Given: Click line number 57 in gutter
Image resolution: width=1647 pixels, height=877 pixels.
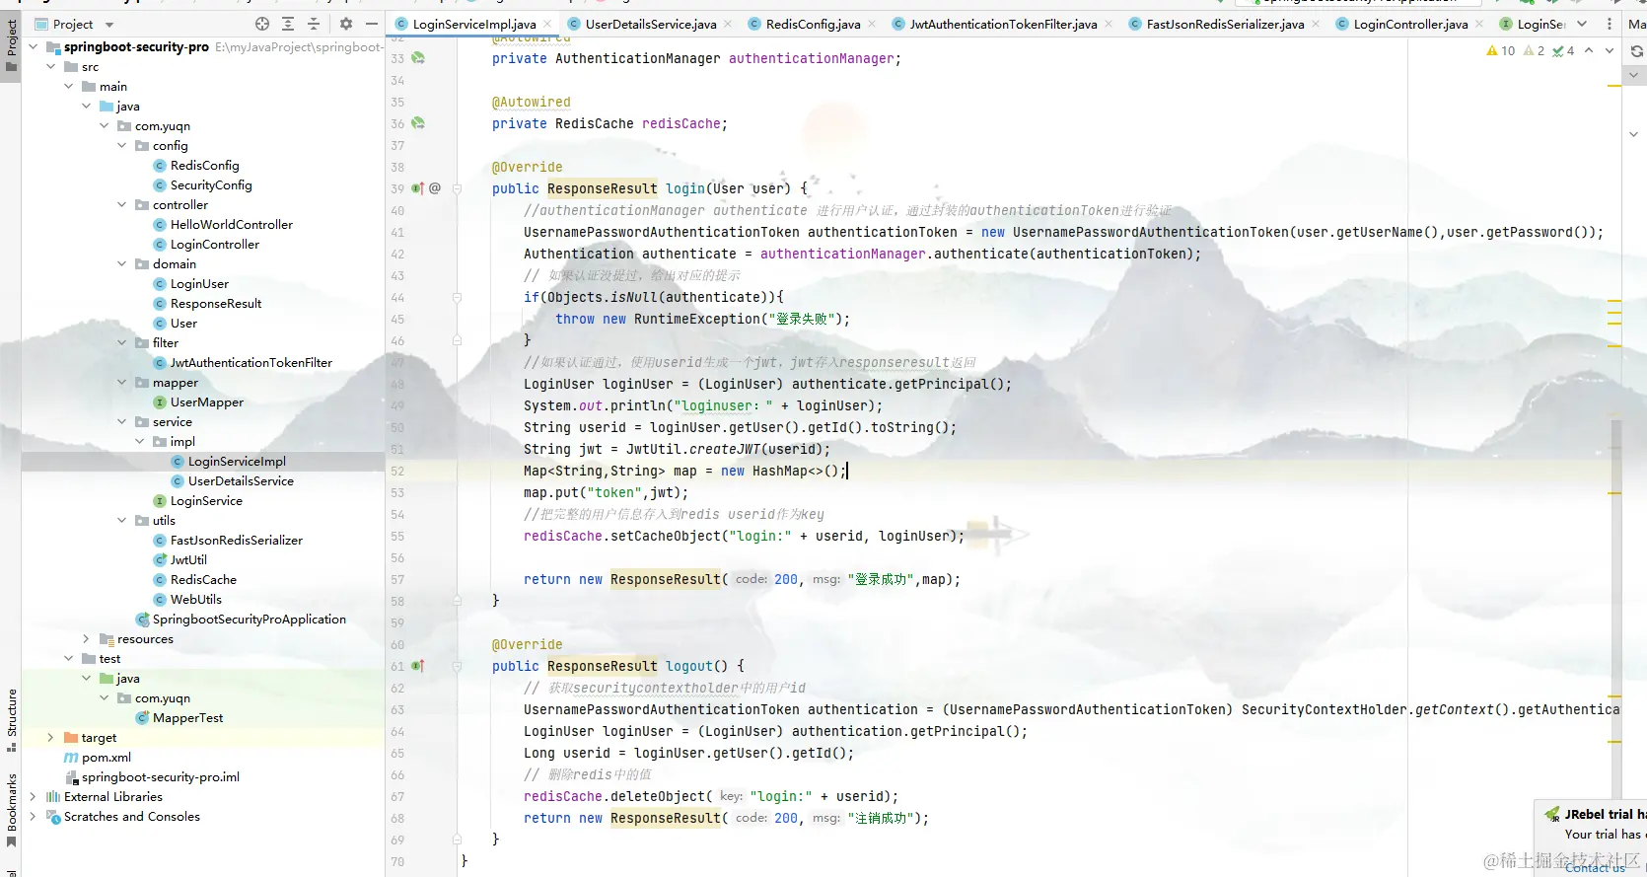Looking at the screenshot, I should [x=397, y=579].
